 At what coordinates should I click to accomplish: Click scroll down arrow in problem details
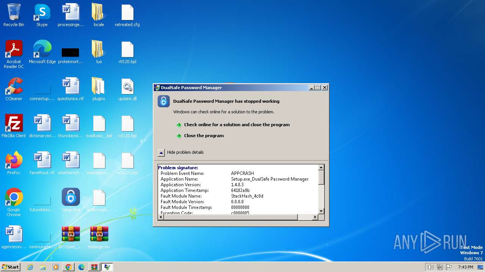(x=321, y=211)
